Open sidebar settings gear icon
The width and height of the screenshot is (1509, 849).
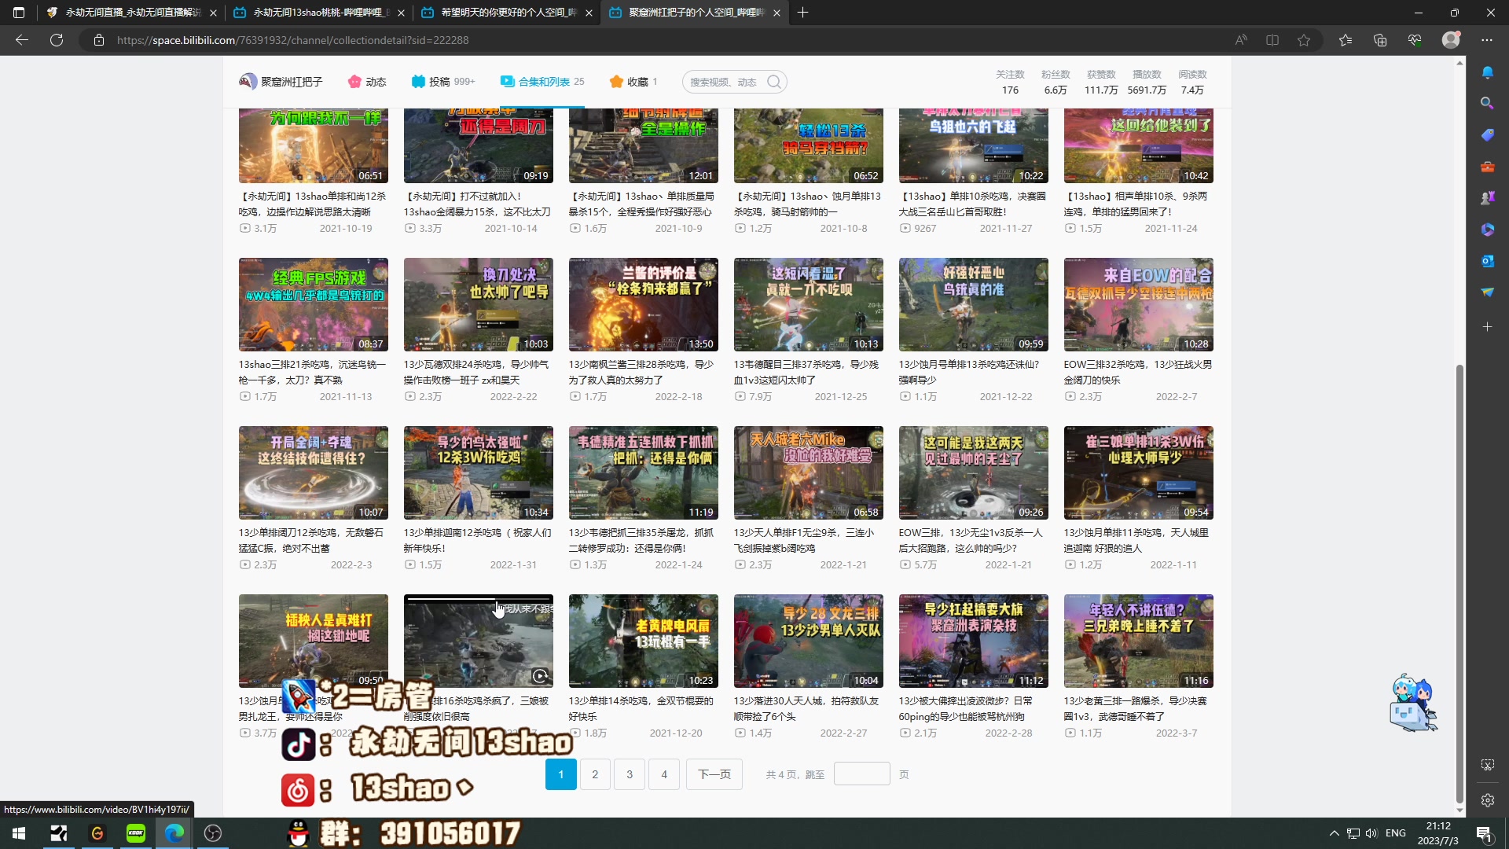[1487, 800]
